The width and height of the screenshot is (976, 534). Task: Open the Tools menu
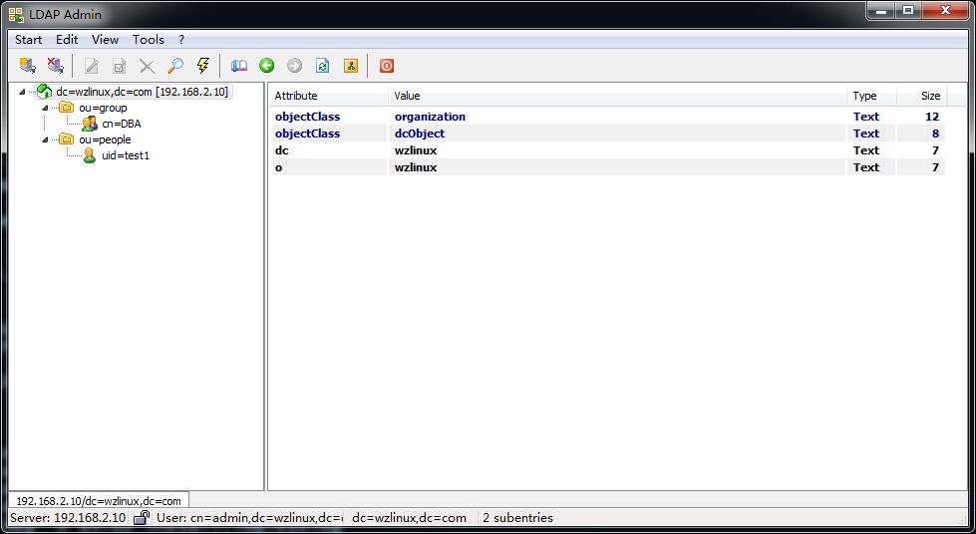pos(149,39)
